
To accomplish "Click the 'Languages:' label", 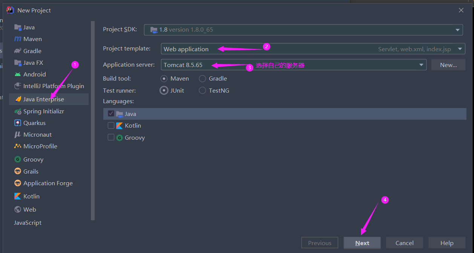I will point(118,101).
